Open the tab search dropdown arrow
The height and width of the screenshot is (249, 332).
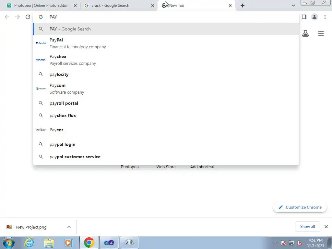pos(293,6)
